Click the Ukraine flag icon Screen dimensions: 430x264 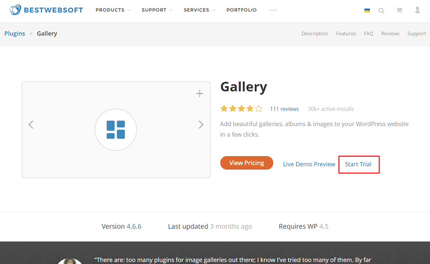[367, 10]
